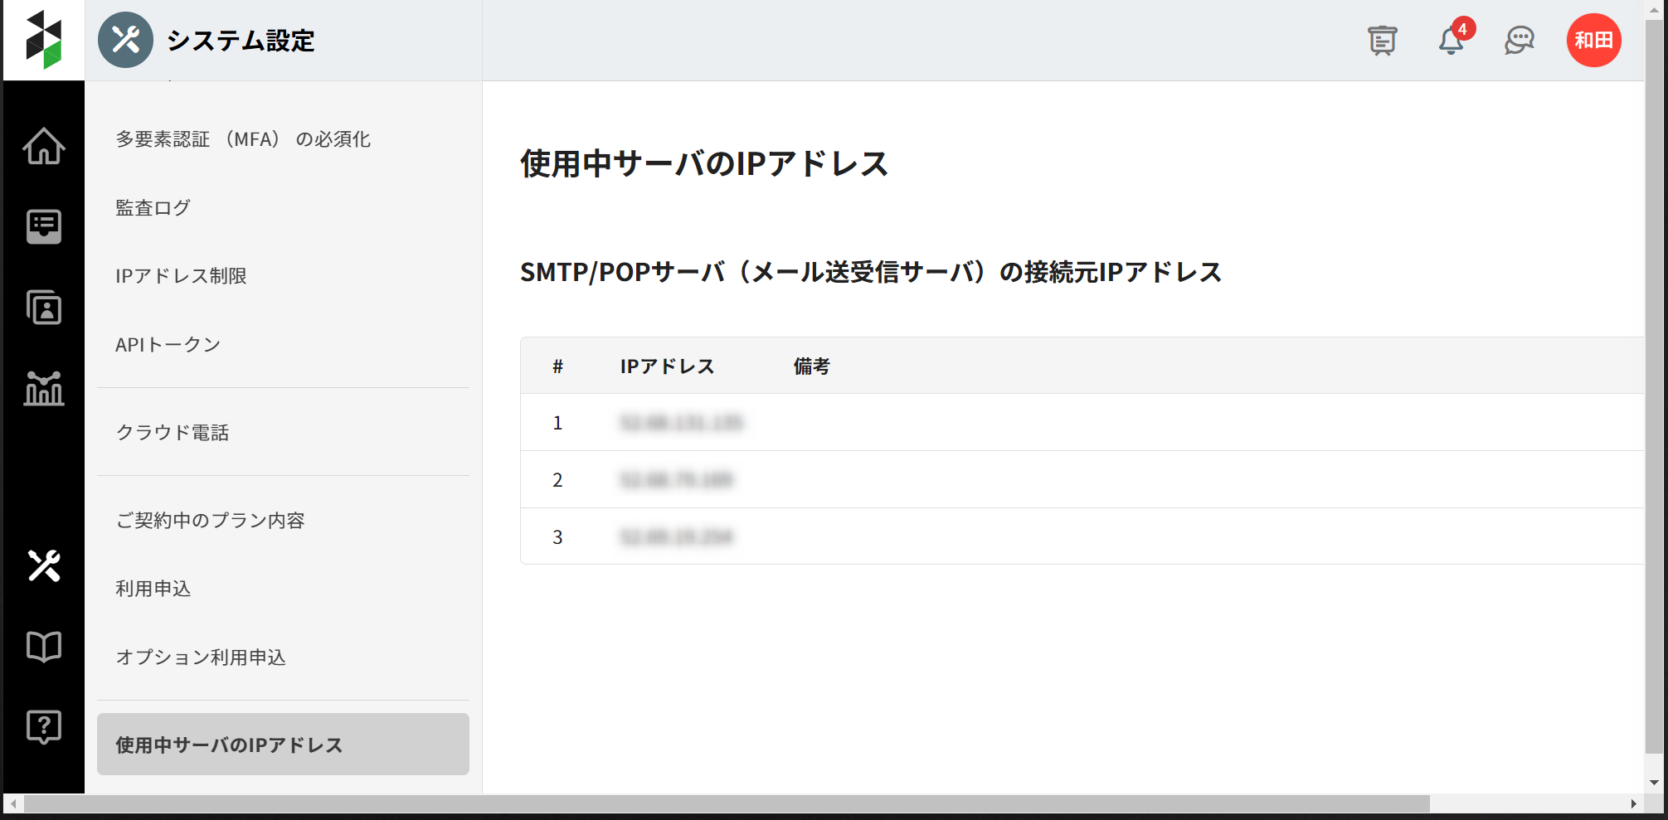The height and width of the screenshot is (820, 1668).
Task: Open ご契約中のプラン内容 page
Action: 210,521
